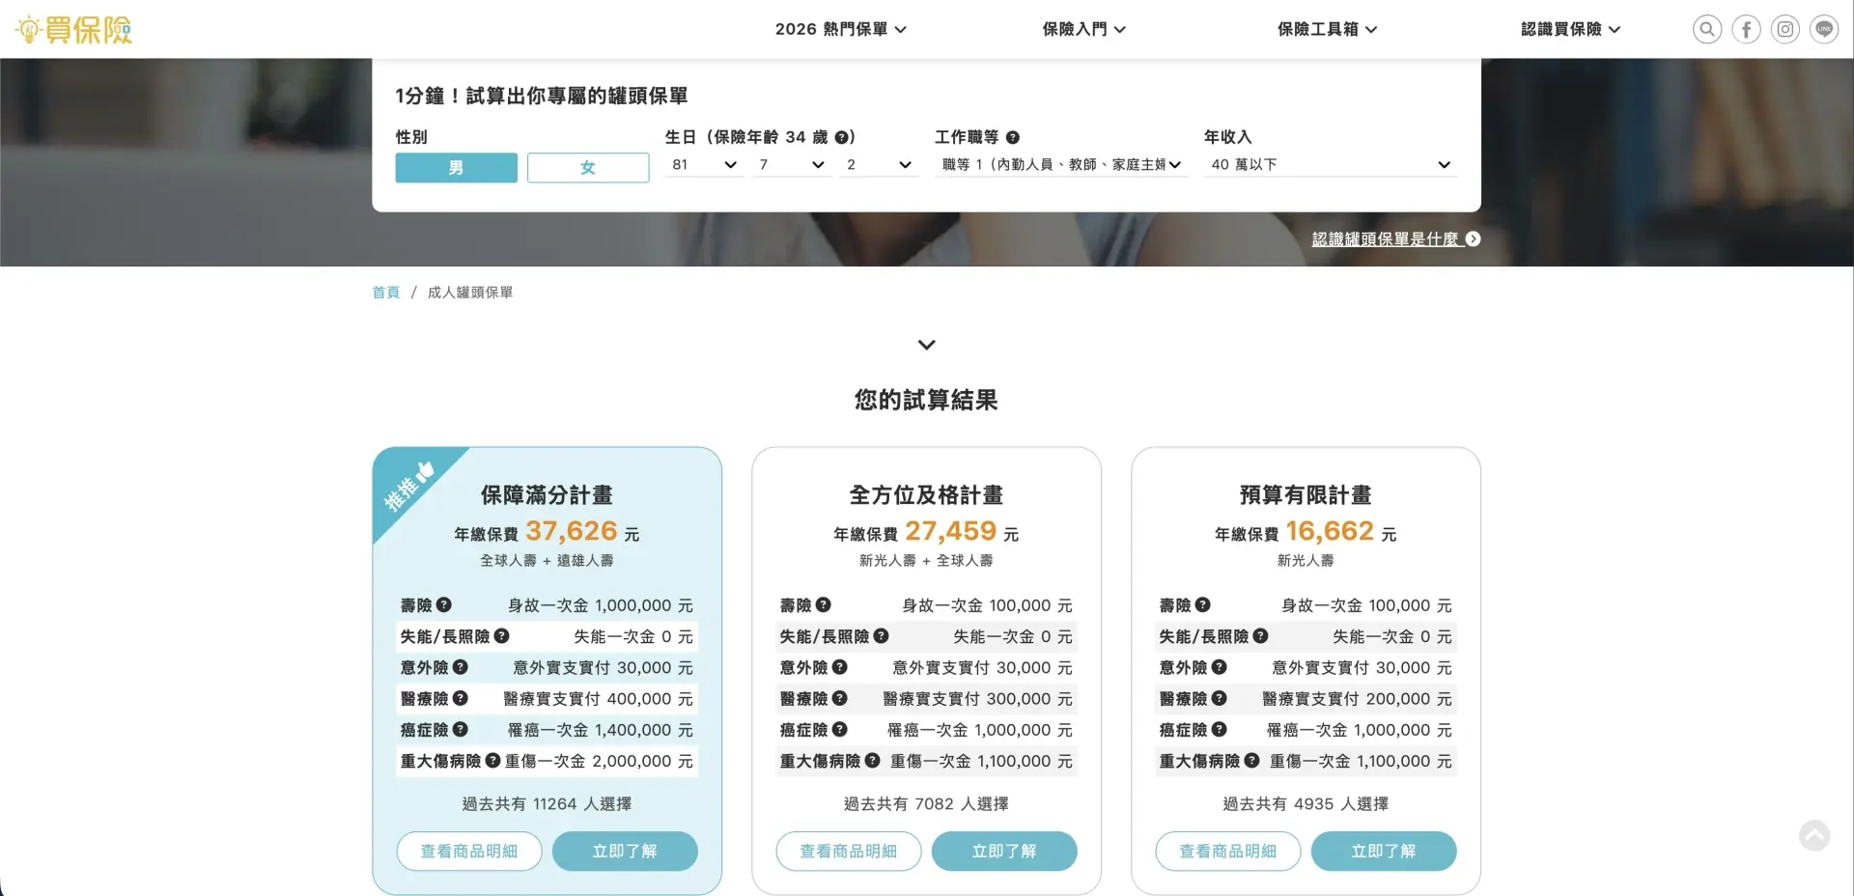This screenshot has height=896, width=1854.
Task: Click 保障滿分計畫 card title
Action: tap(547, 494)
